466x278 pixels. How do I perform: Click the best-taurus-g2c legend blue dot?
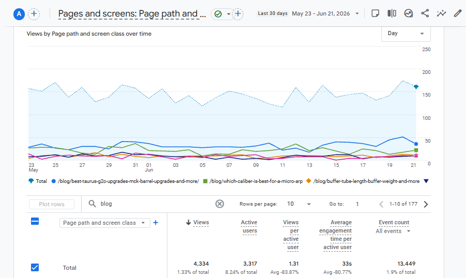(x=54, y=181)
